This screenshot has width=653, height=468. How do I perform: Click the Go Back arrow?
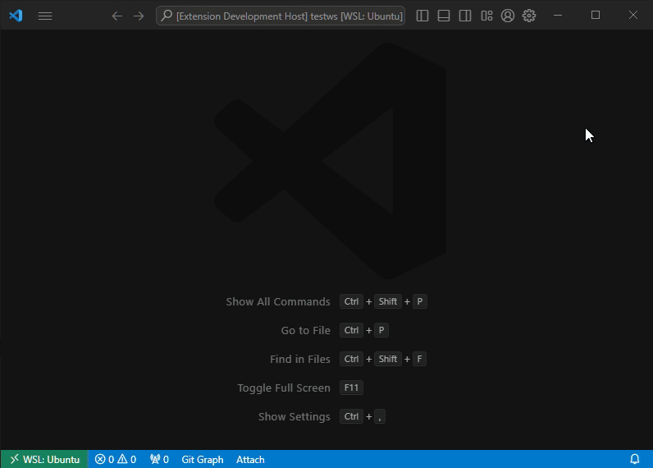[117, 16]
